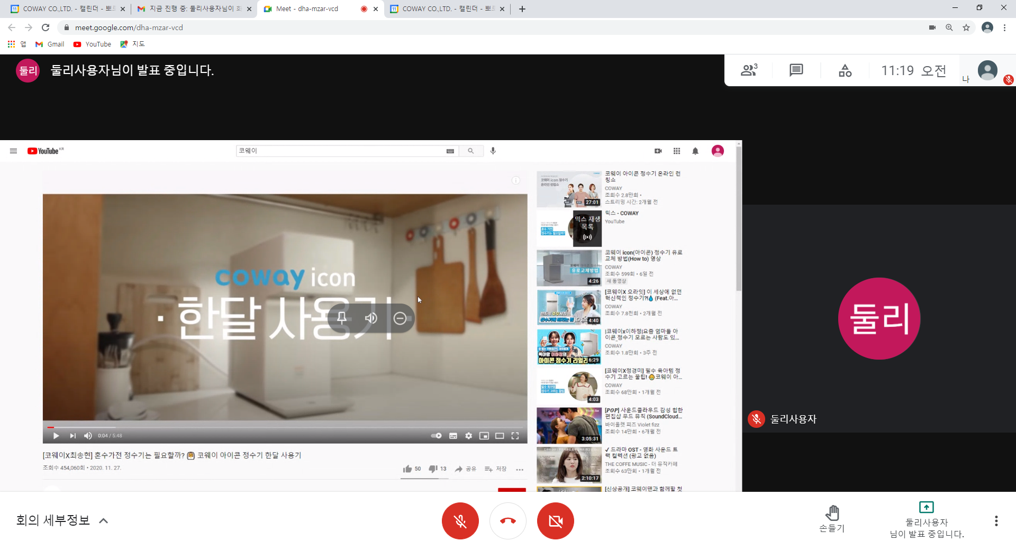The width and height of the screenshot is (1016, 550).
Task: Skip to next YouTube video
Action: click(72, 436)
